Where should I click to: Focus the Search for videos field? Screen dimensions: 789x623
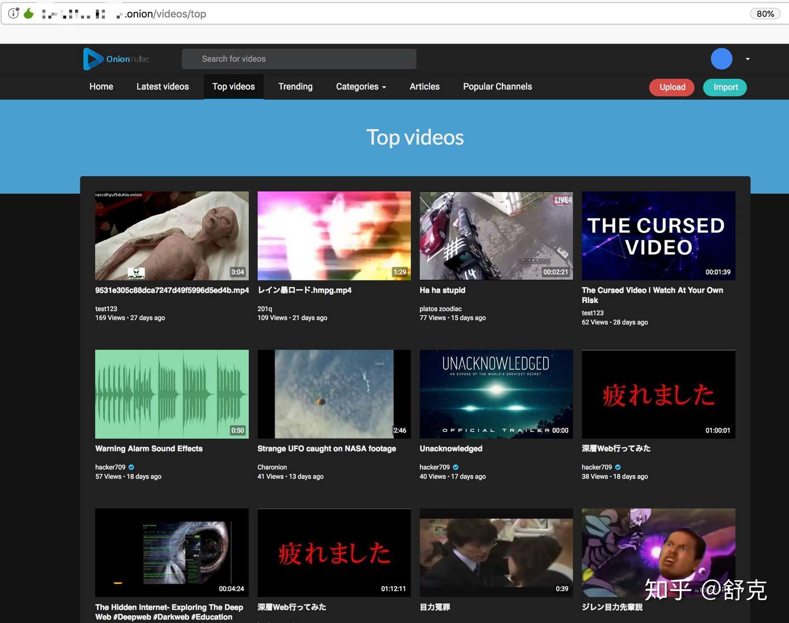click(299, 59)
